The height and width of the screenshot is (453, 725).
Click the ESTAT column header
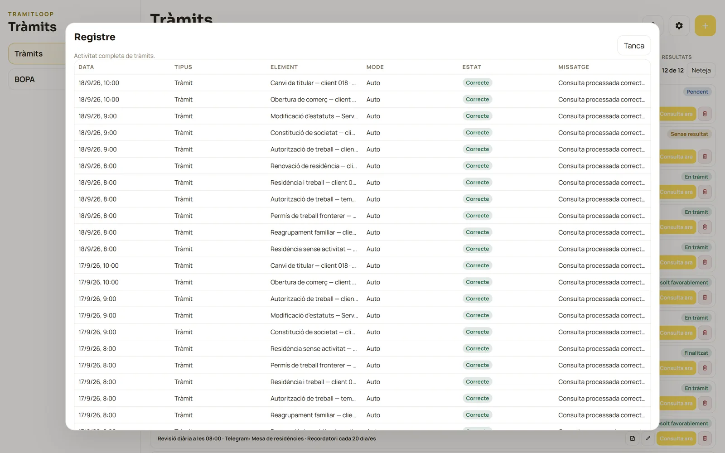coord(472,67)
